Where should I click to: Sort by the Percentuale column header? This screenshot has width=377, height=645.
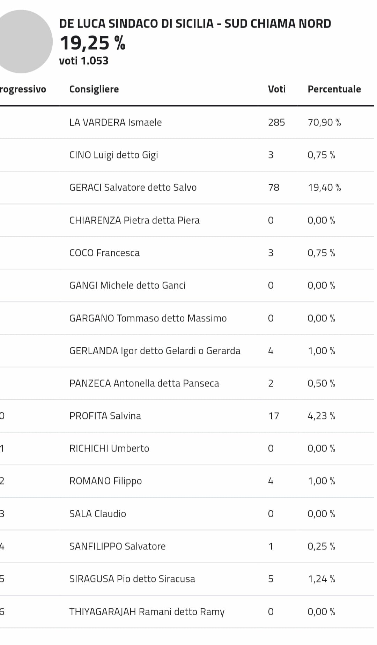(x=334, y=89)
